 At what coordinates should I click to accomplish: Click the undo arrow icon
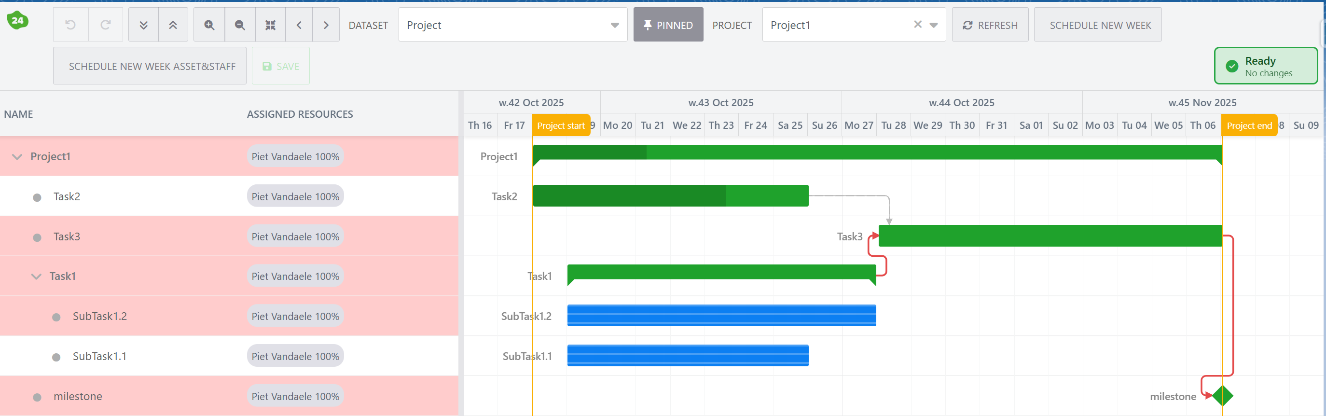(x=70, y=25)
